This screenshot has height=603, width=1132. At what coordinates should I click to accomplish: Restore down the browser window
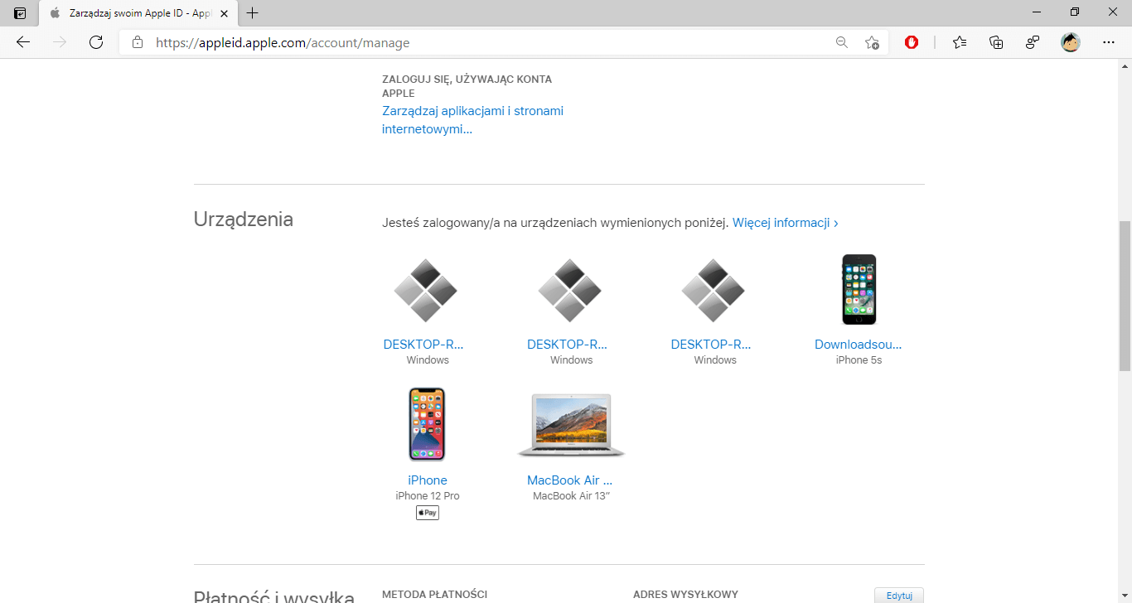(1075, 12)
